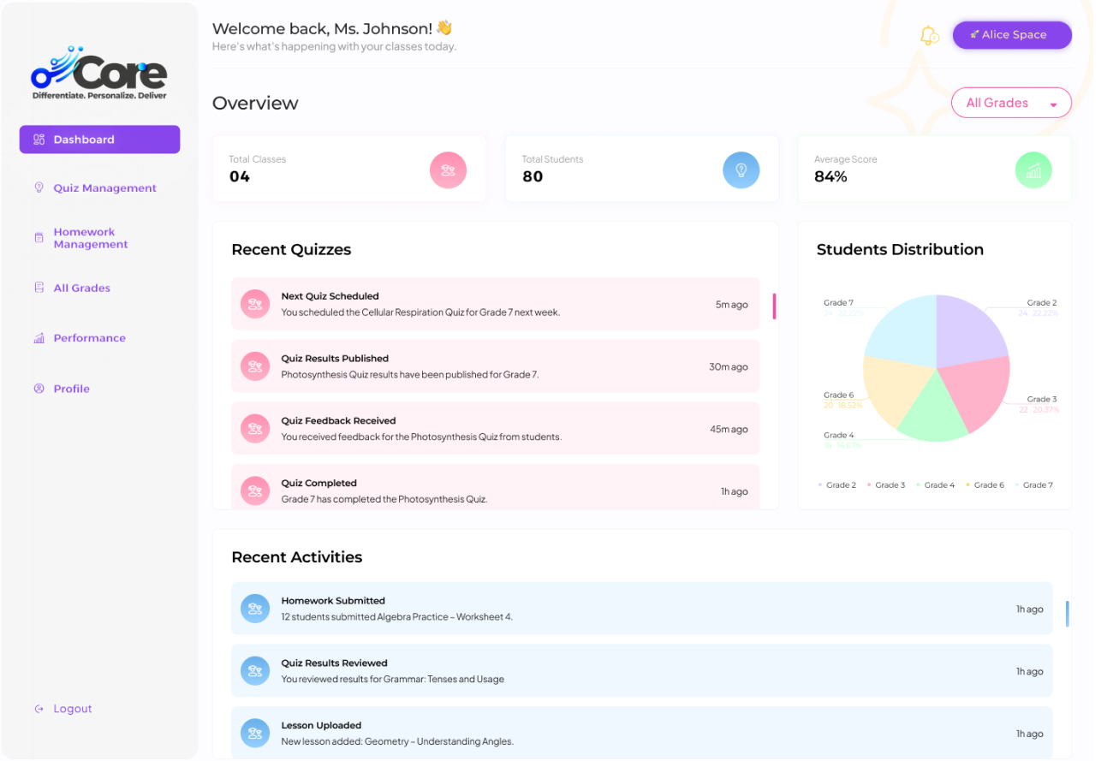The width and height of the screenshot is (1113, 761).
Task: Click the "Recent Activities" heading
Action: (297, 557)
